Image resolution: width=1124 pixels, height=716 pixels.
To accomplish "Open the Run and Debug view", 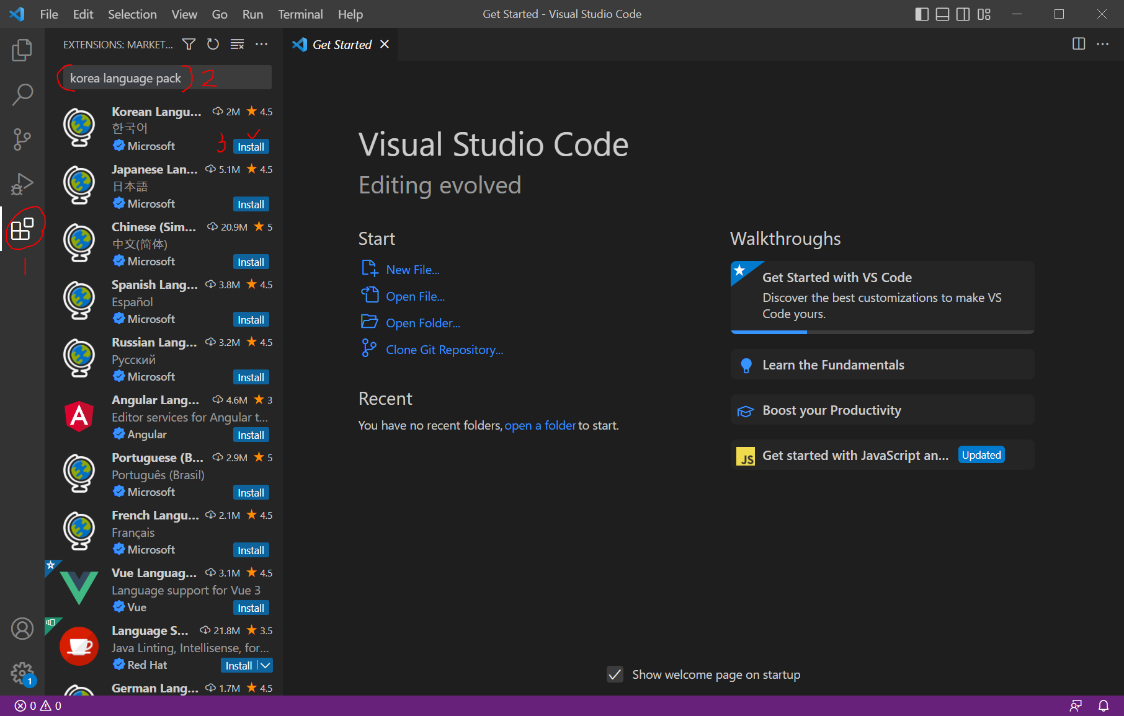I will click(22, 184).
